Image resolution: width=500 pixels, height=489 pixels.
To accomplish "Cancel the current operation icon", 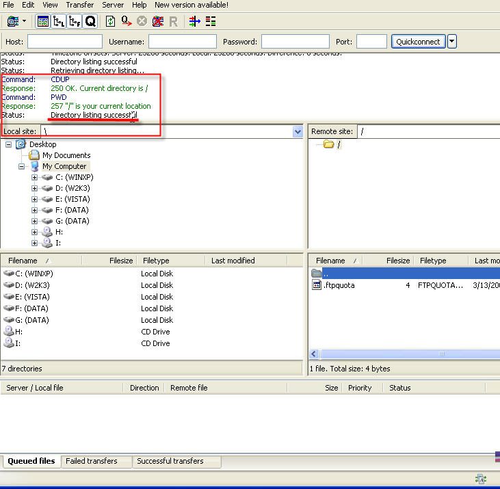I will pyautogui.click(x=142, y=22).
